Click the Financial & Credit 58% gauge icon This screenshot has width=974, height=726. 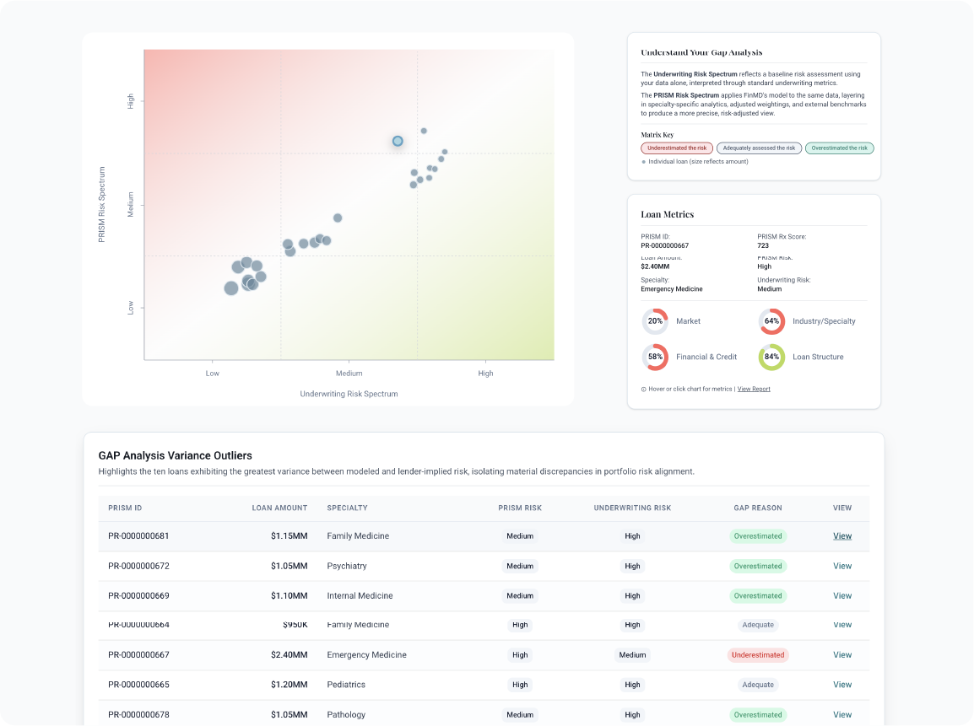point(655,357)
